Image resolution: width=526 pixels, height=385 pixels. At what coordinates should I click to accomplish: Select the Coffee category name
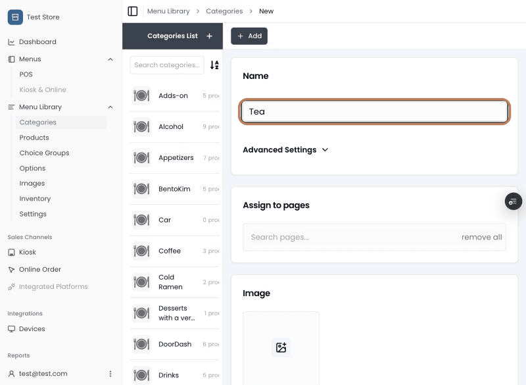tap(170, 251)
